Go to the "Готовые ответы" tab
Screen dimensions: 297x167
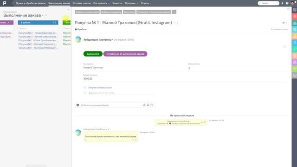[82, 3]
